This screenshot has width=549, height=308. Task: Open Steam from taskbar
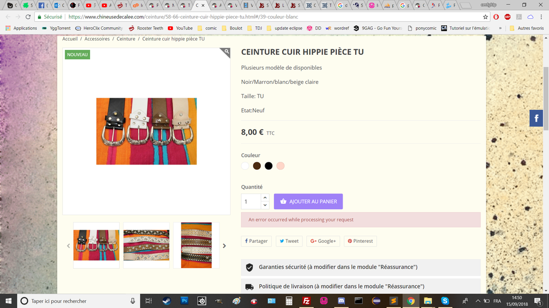tap(167, 301)
